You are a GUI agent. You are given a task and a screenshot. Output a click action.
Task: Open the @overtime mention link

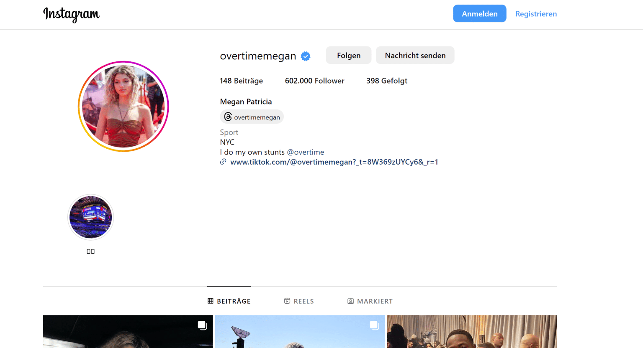pos(305,152)
